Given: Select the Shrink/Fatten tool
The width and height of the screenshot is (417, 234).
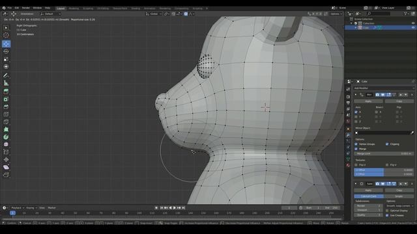Looking at the screenshot, I should tap(6, 160).
